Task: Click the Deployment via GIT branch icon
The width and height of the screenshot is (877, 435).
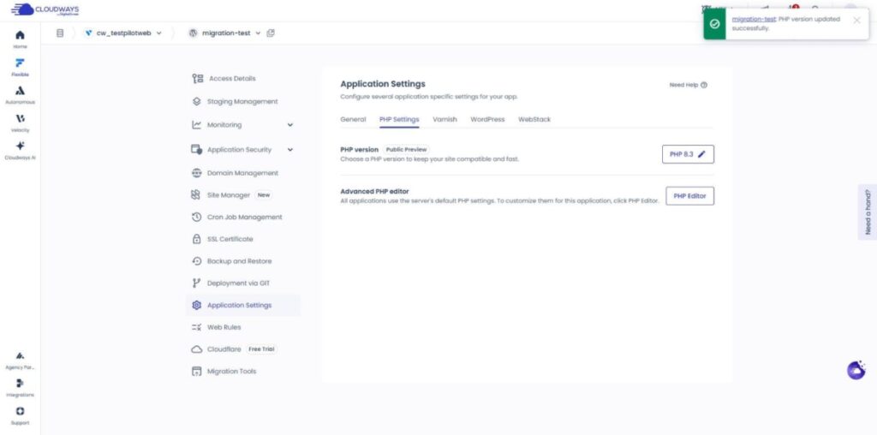Action: tap(196, 283)
